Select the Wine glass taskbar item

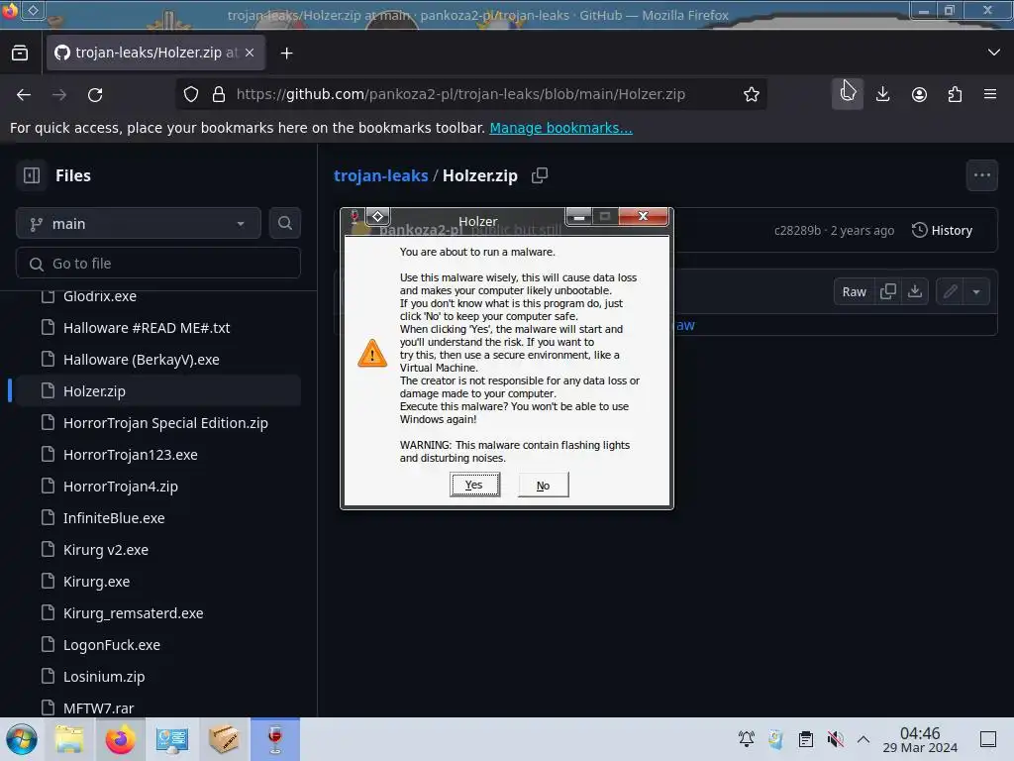pos(275,739)
